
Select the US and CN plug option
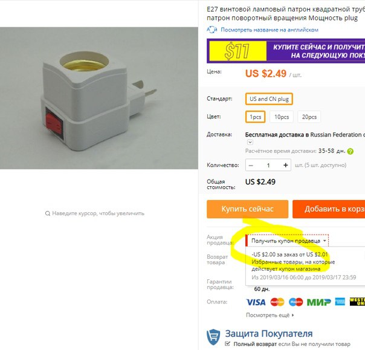coord(269,99)
